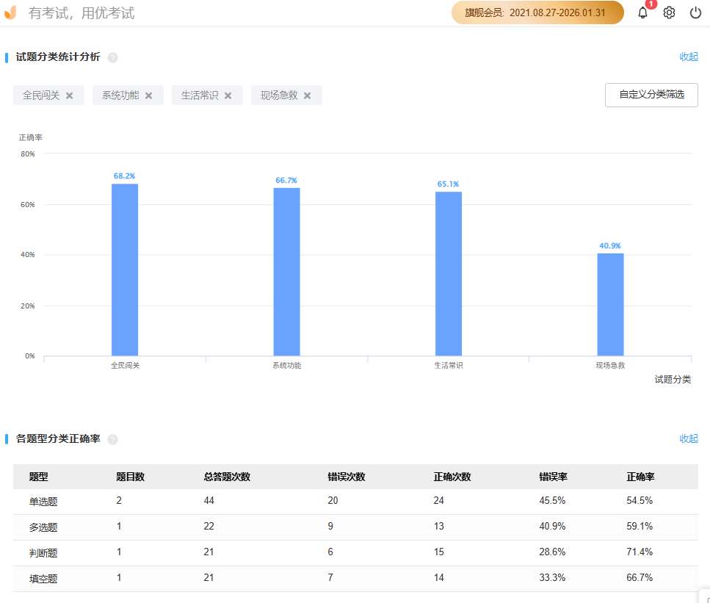Remove the 系统功能 filter tag
The image size is (710, 603).
[149, 95]
